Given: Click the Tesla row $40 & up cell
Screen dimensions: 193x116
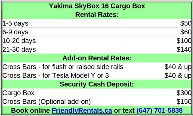Looking at the screenshot, I should point(158,75).
